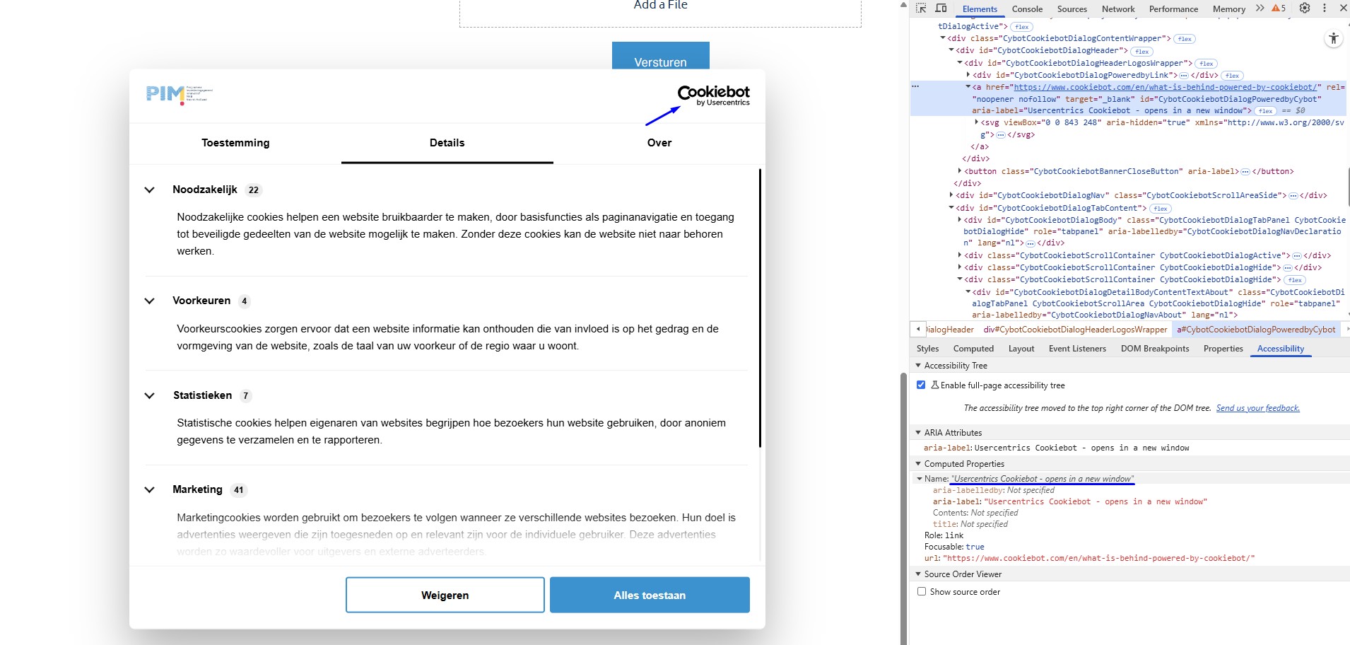Expand the Noodzakelijk cookie category
The width and height of the screenshot is (1350, 645).
(150, 190)
